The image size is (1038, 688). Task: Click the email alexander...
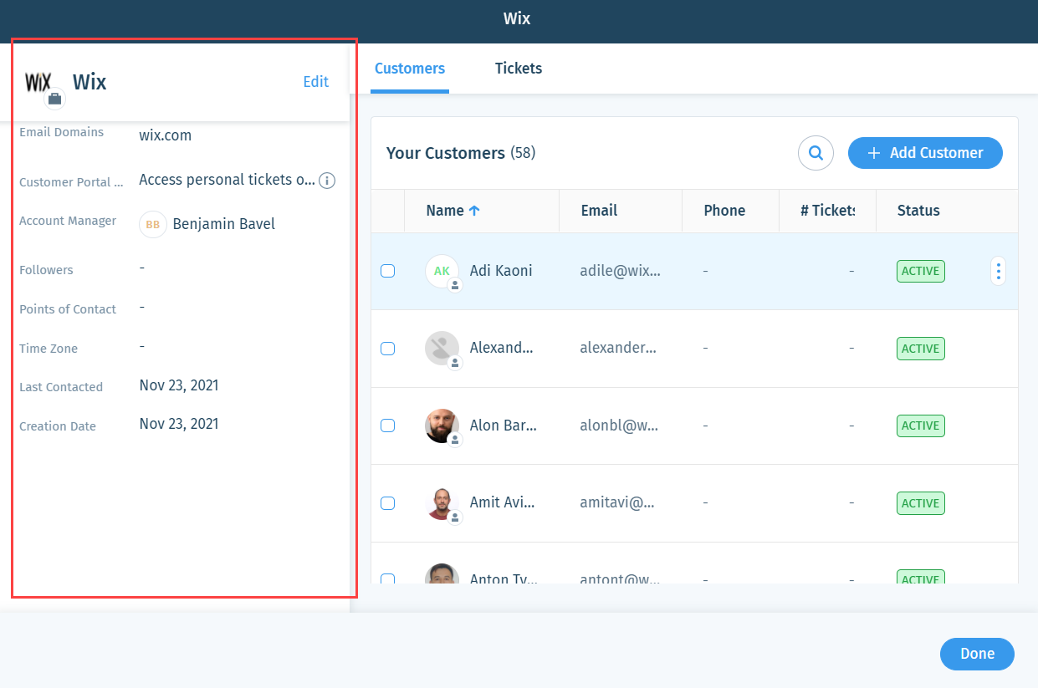[x=618, y=348]
